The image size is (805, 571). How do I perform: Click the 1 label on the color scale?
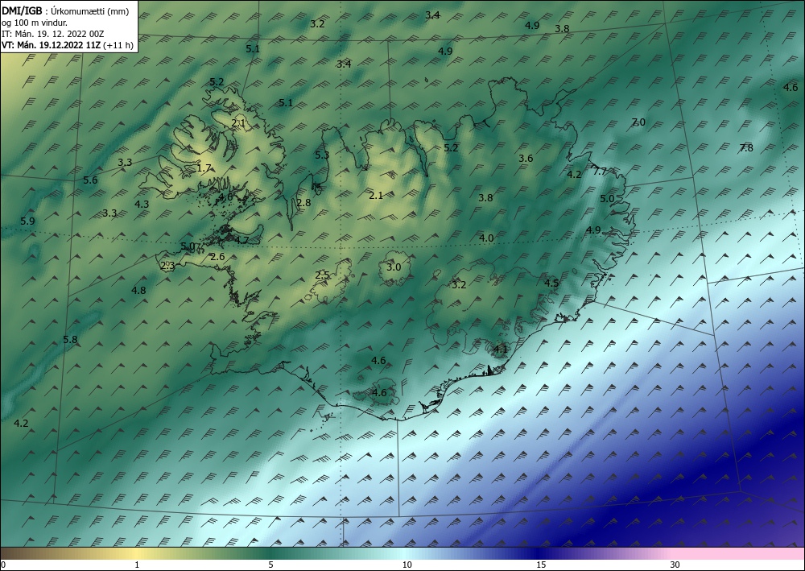(x=137, y=565)
